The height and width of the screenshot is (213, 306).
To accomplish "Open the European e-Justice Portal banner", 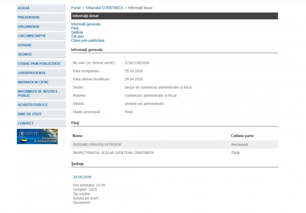I will tap(37, 137).
